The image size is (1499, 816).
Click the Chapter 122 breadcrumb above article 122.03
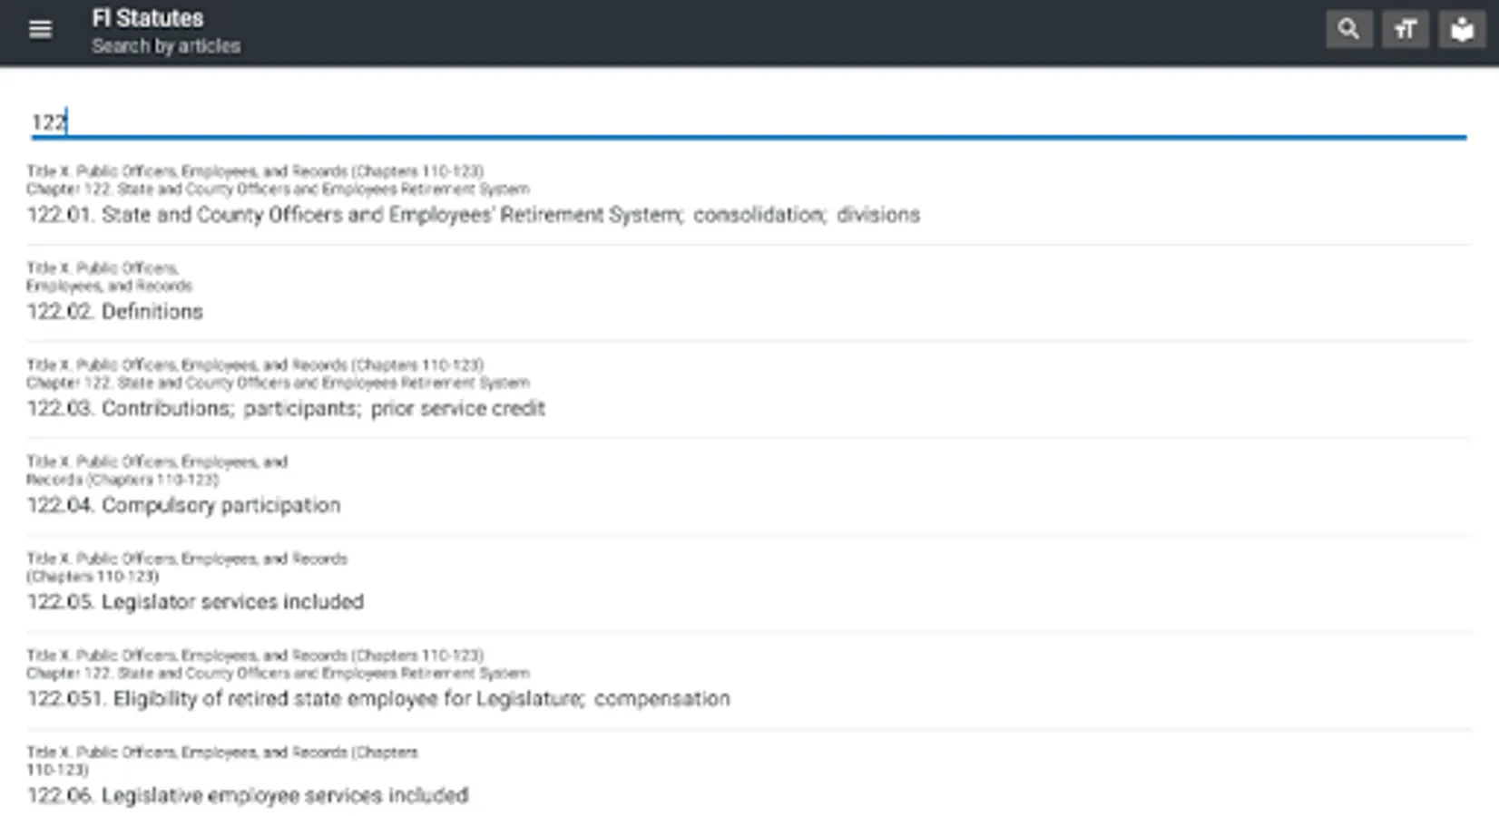[278, 384]
